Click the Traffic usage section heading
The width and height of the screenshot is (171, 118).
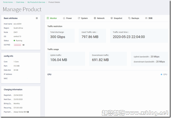(x=53, y=49)
